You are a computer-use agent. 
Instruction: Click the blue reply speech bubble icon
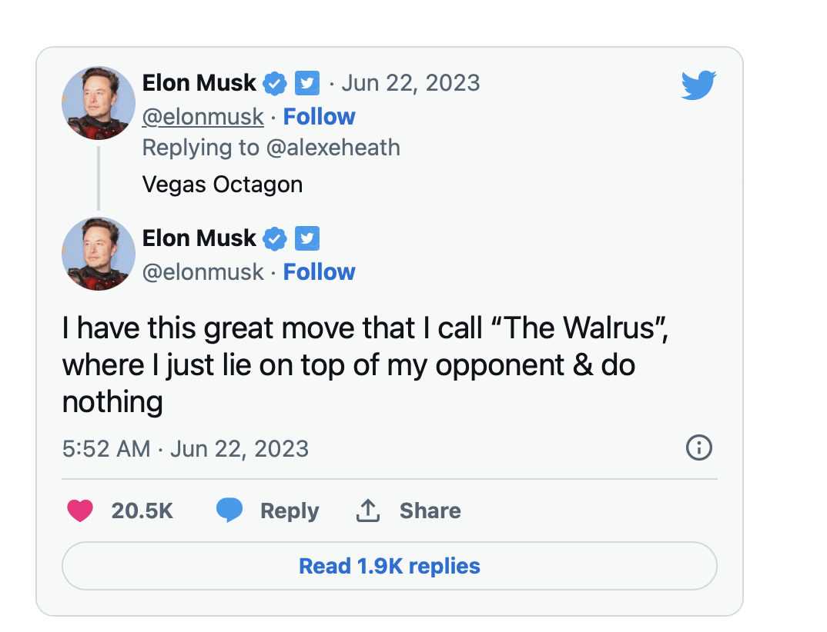(x=229, y=510)
